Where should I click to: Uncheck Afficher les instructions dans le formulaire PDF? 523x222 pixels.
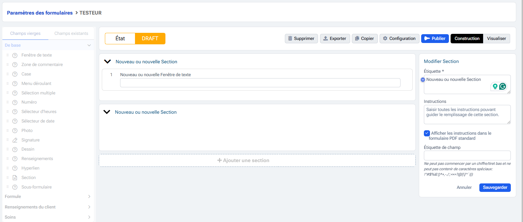427,133
